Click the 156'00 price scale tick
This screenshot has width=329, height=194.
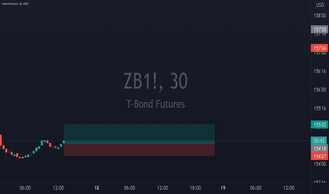tap(320, 90)
